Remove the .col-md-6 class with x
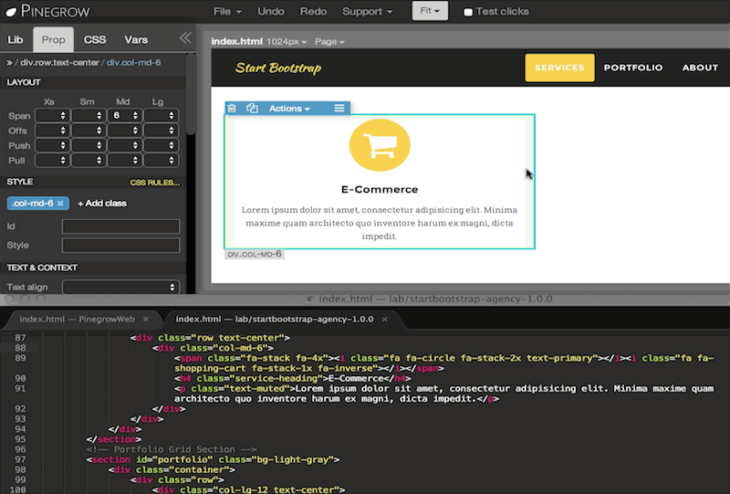Image resolution: width=730 pixels, height=494 pixels. point(60,204)
